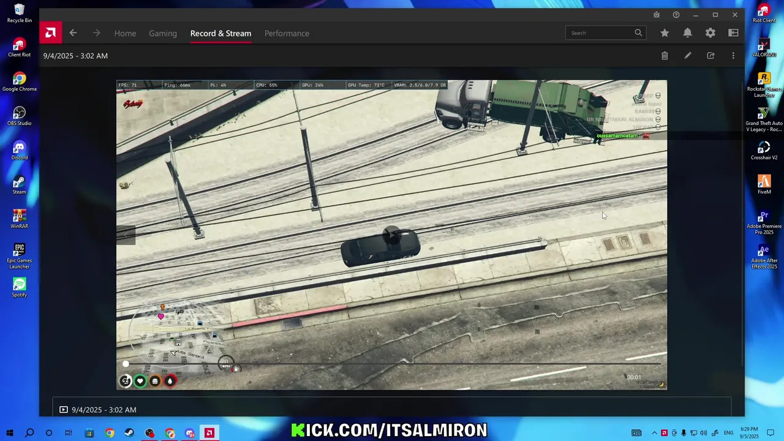Open Crosshair V2 desktop shortcut
784x441 pixels.
[764, 151]
